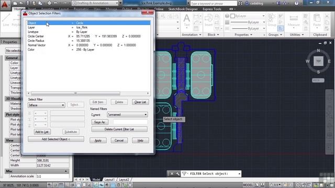The width and height of the screenshot is (335, 188).
Task: Click the filter list scroll right arrow
Action: [148, 93]
